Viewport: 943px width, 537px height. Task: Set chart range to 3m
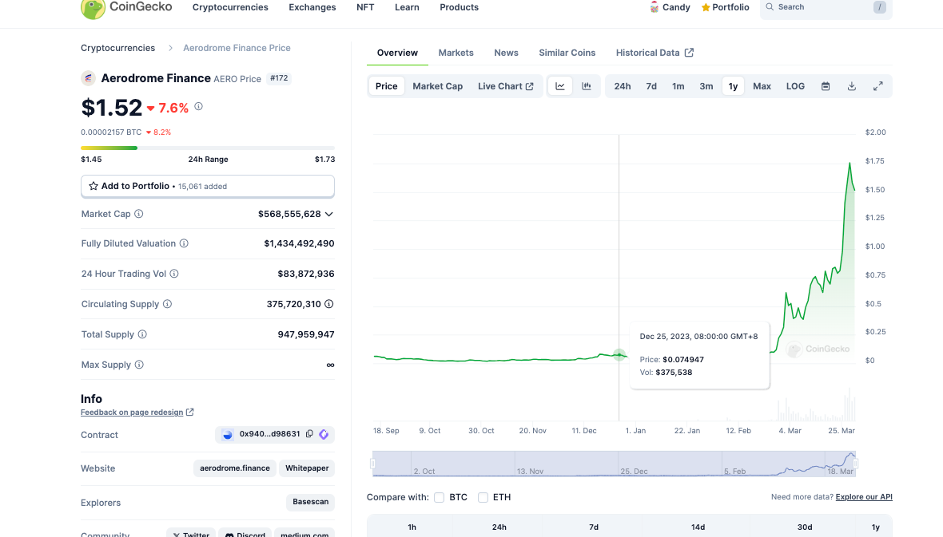tap(706, 86)
